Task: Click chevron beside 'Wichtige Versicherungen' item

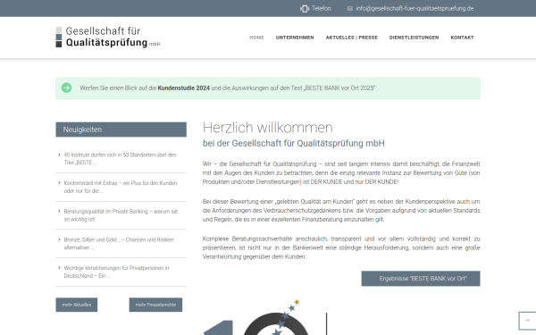Action: pyautogui.click(x=59, y=268)
